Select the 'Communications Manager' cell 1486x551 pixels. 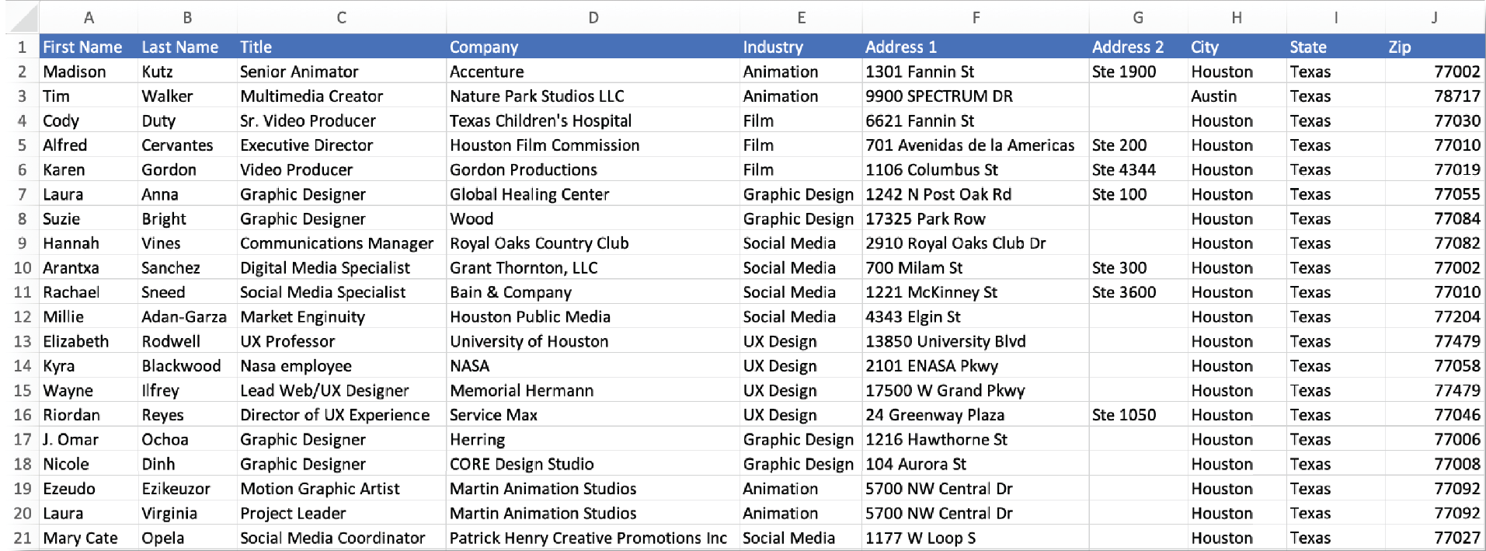click(342, 243)
